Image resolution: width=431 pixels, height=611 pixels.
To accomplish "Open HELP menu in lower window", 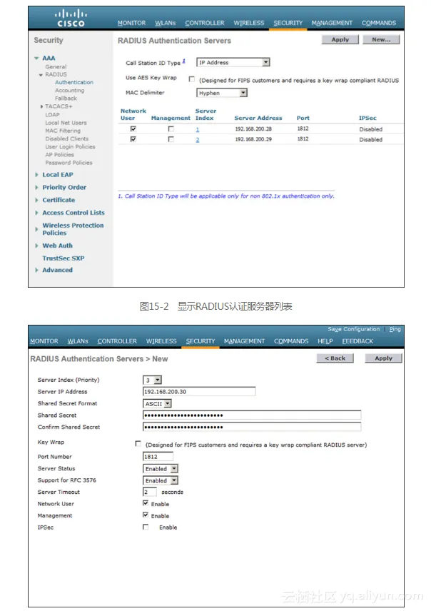I will tap(325, 341).
